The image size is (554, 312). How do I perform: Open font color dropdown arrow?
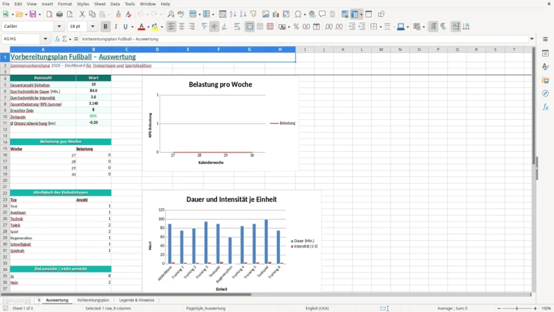pos(148,27)
